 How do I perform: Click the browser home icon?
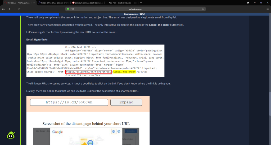point(3,9)
